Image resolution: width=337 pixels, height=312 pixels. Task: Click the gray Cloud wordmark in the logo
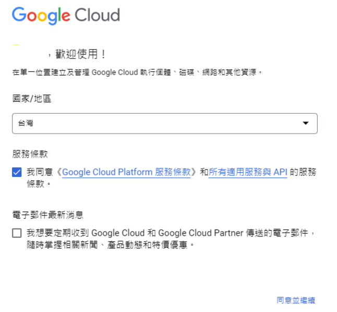pyautogui.click(x=97, y=15)
